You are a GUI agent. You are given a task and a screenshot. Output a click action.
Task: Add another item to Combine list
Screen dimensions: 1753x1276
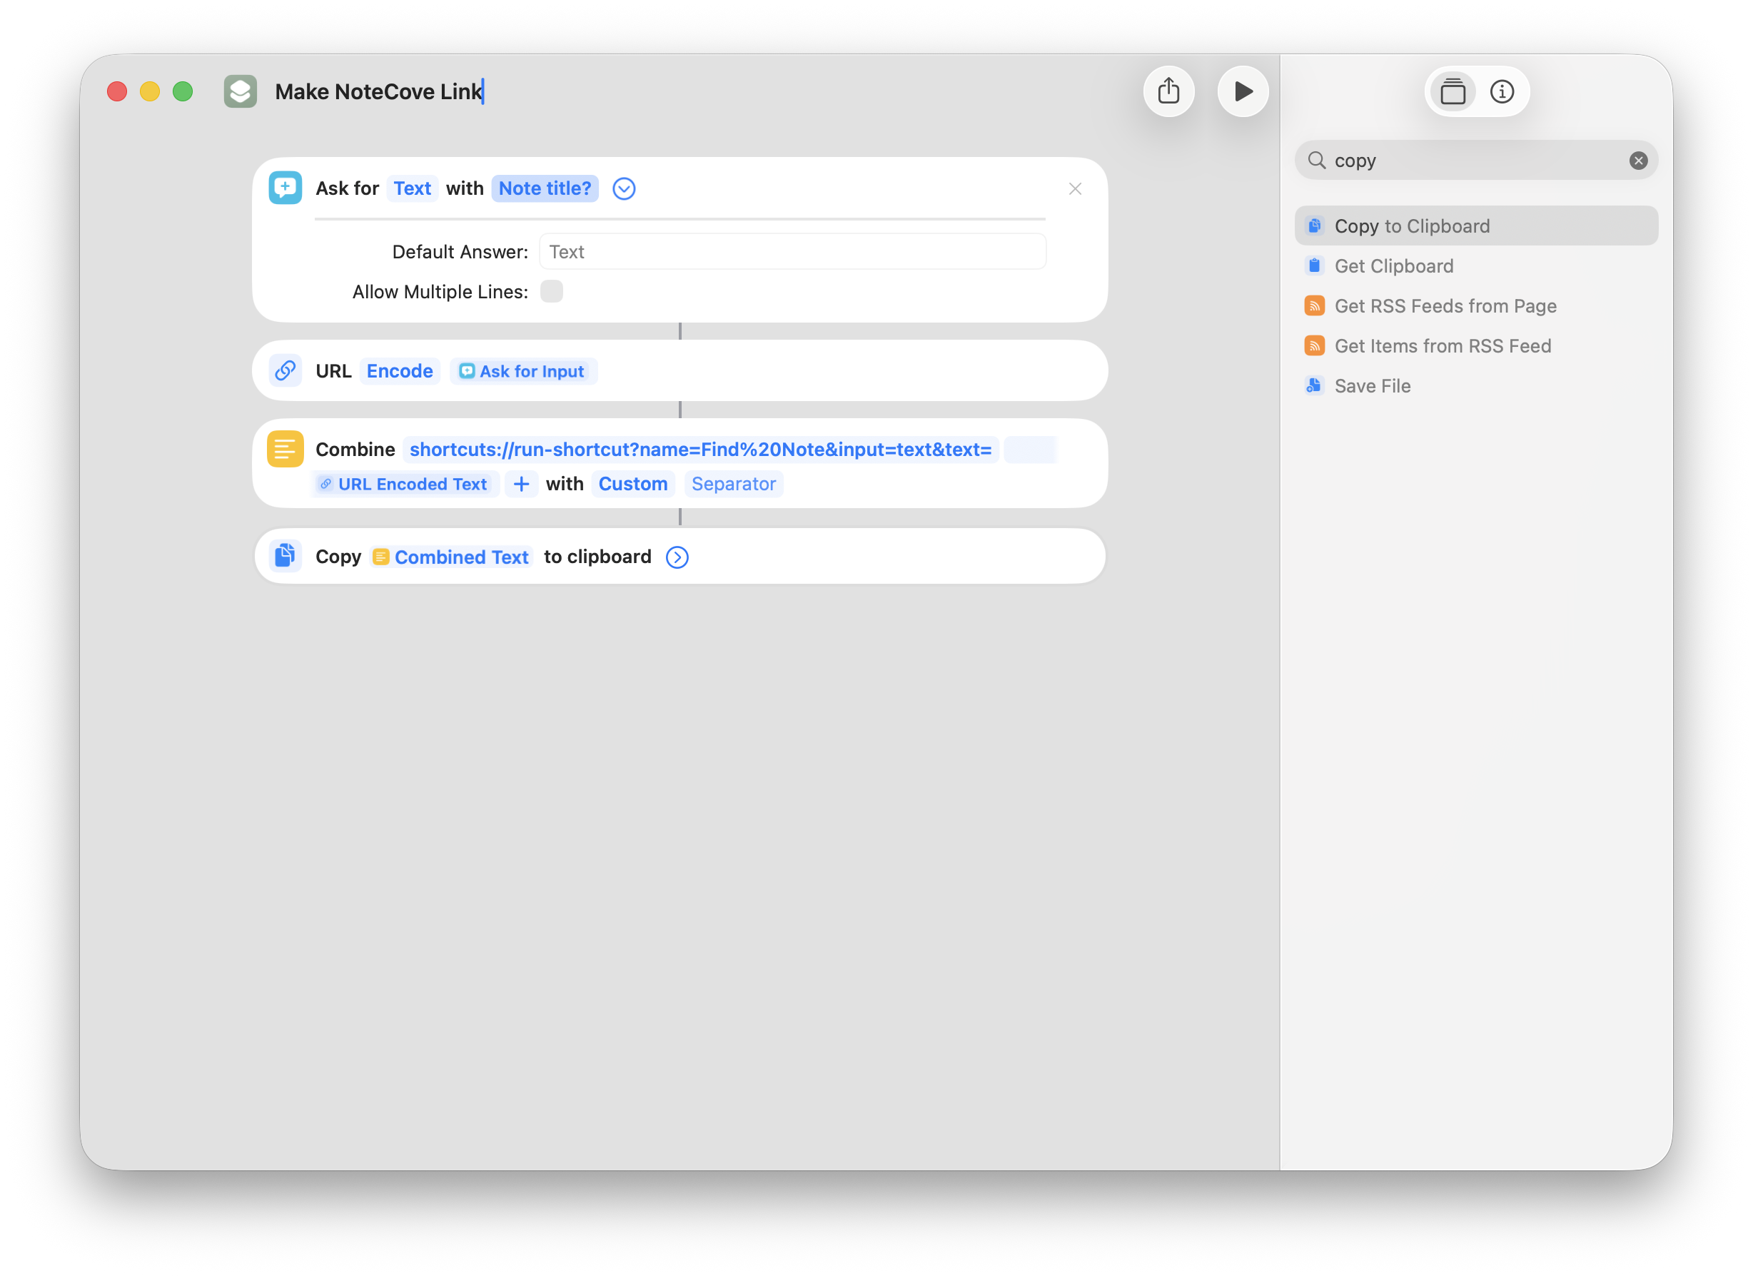coord(521,484)
